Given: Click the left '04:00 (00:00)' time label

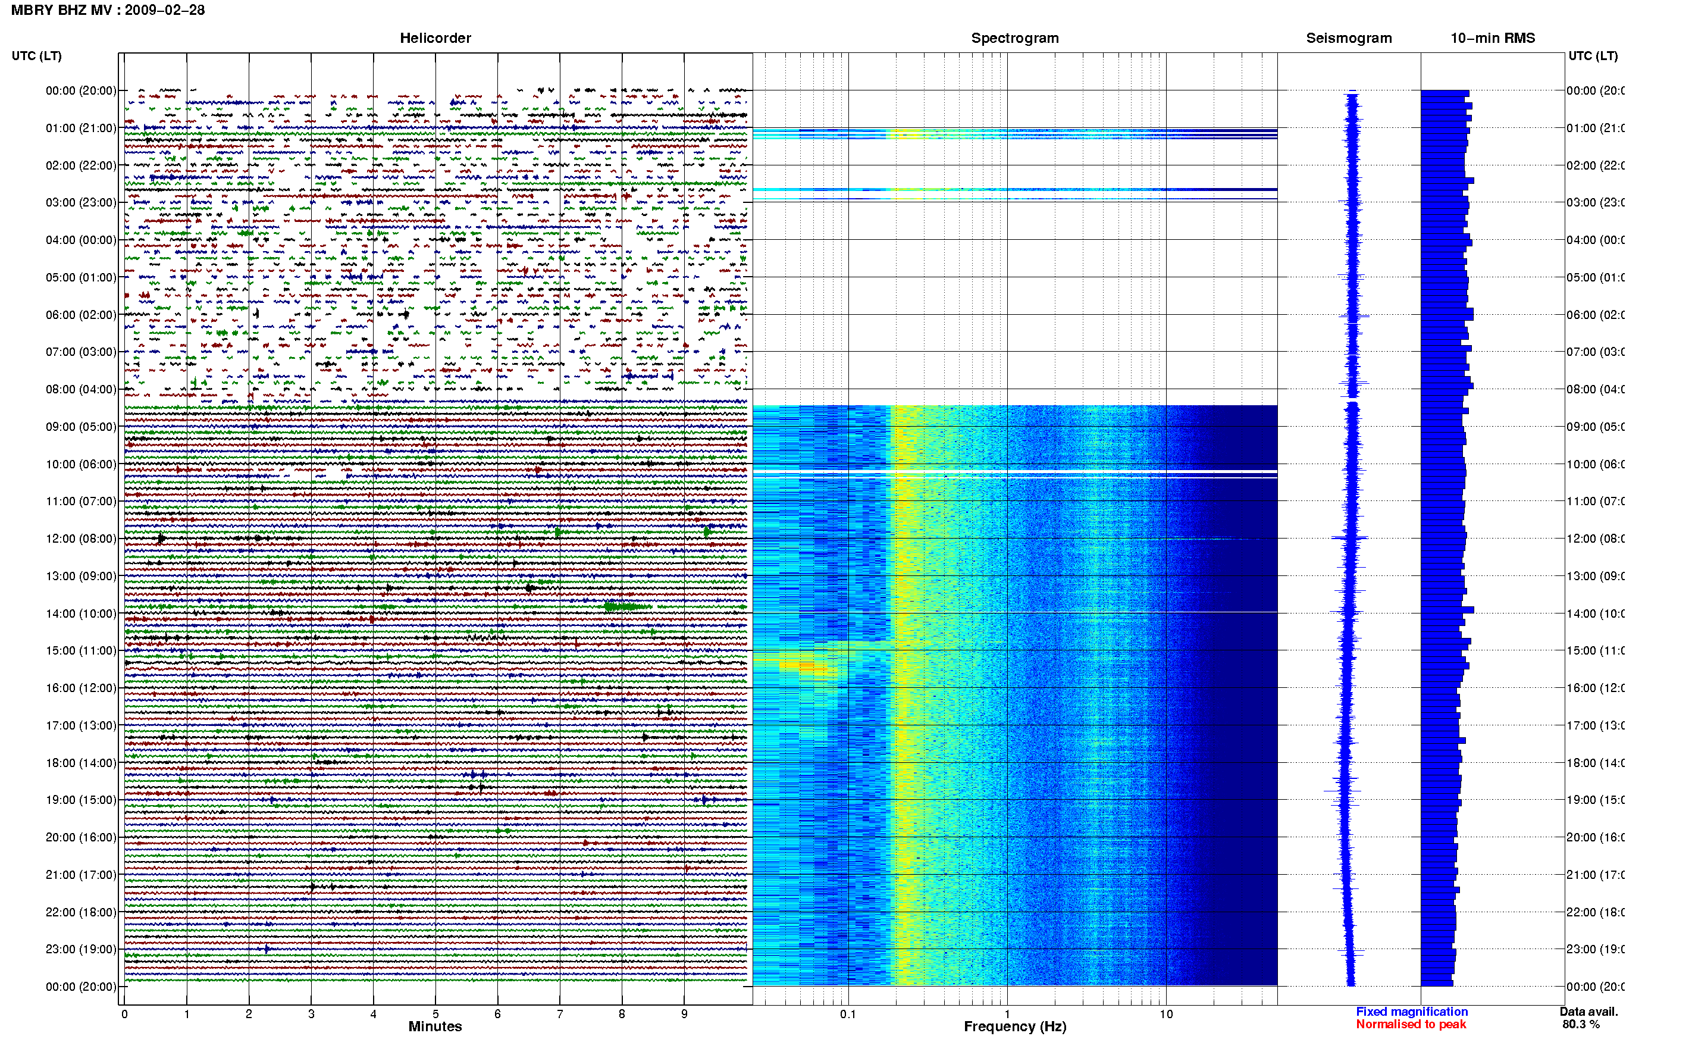Looking at the screenshot, I should click(80, 240).
